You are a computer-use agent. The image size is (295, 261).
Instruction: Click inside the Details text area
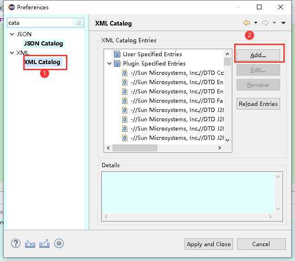[x=188, y=193]
